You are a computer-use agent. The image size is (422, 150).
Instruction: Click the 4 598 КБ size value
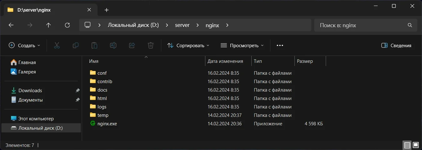coord(314,123)
